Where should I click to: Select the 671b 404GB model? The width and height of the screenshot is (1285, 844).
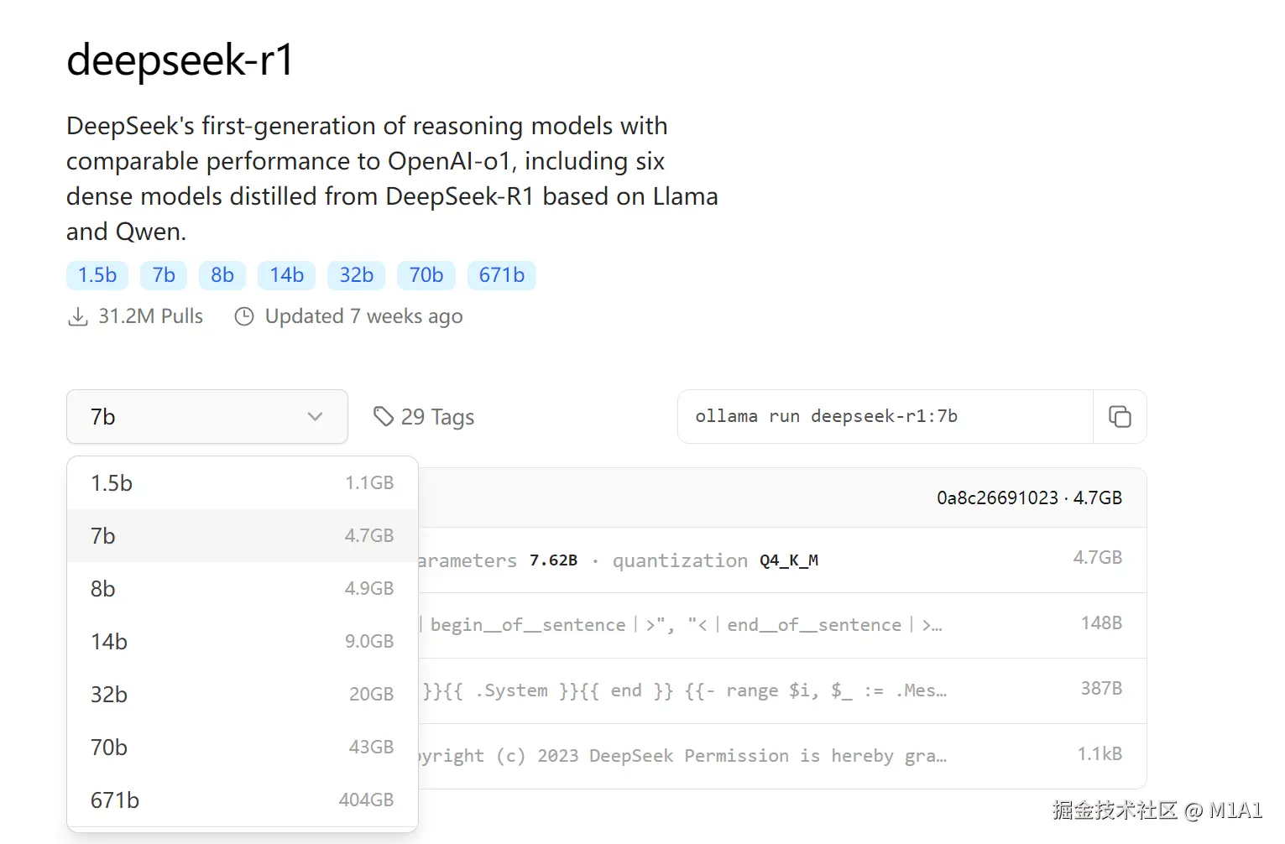click(242, 800)
